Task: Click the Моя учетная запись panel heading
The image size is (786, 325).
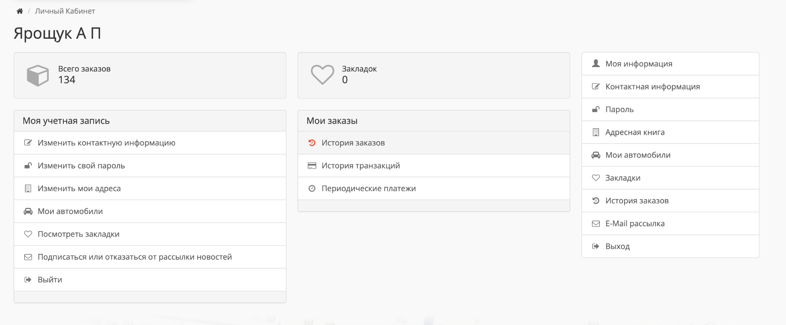Action: pos(66,121)
